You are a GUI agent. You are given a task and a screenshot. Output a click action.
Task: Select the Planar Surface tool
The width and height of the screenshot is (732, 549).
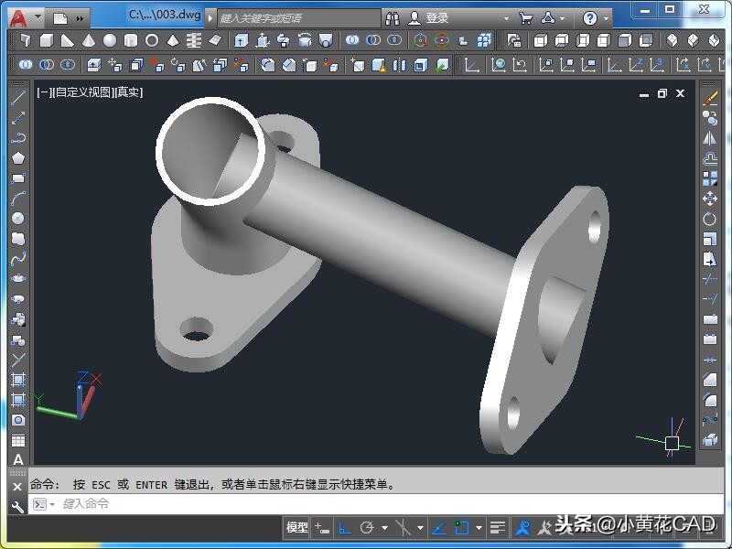pyautogui.click(x=215, y=40)
